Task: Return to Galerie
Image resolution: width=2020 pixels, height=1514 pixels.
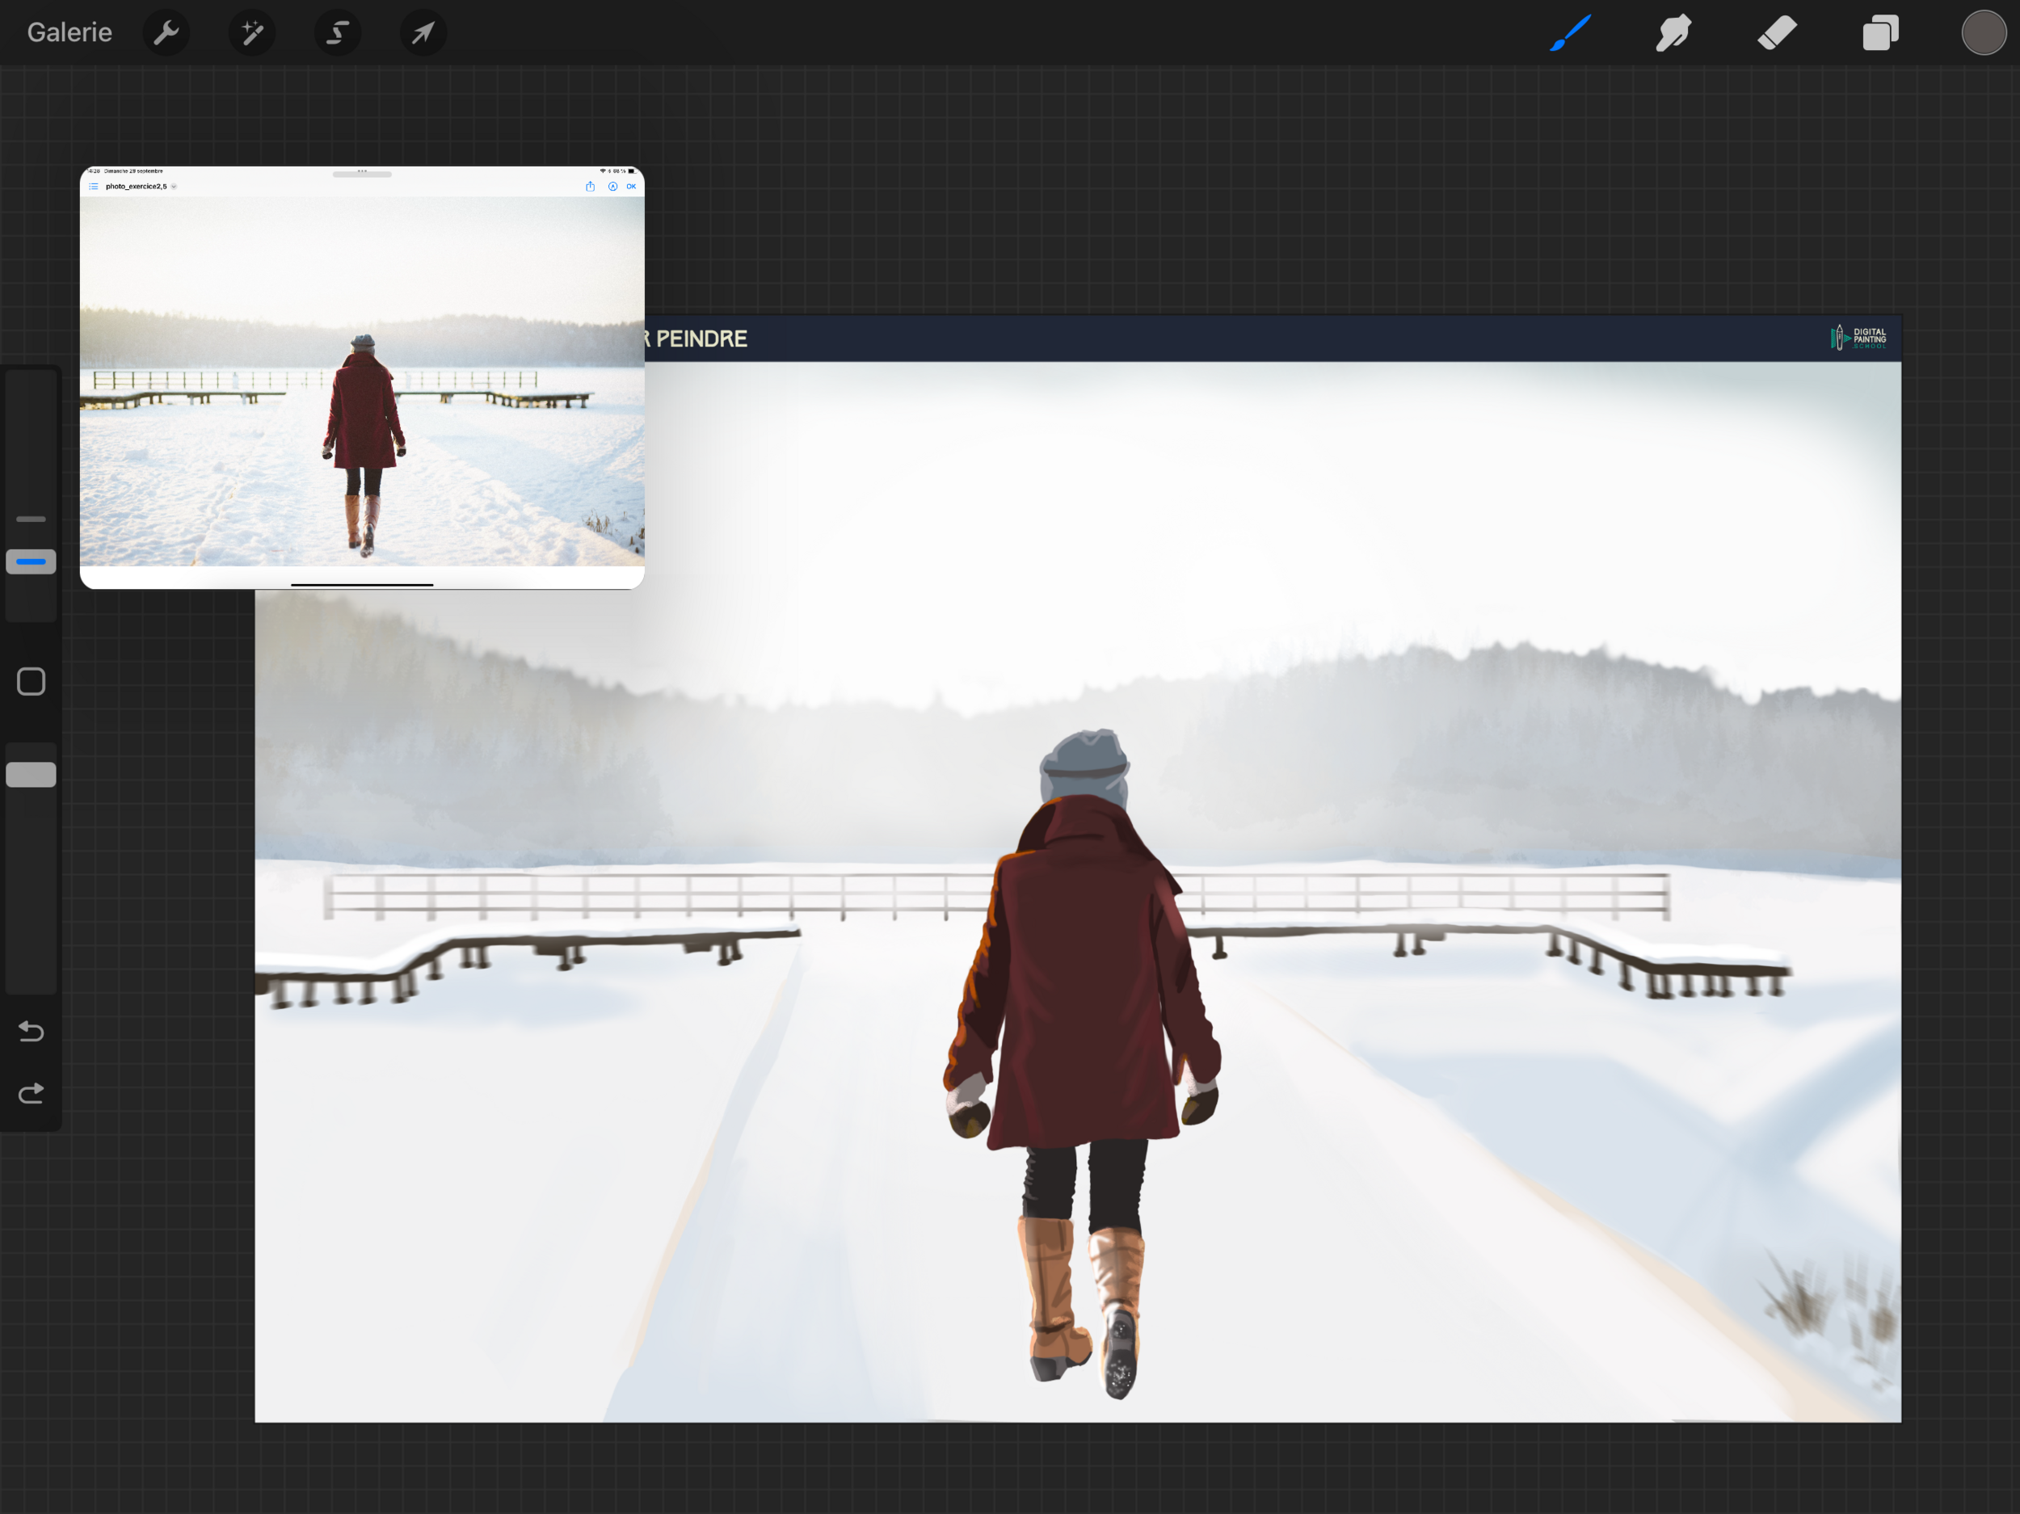Action: tap(69, 33)
